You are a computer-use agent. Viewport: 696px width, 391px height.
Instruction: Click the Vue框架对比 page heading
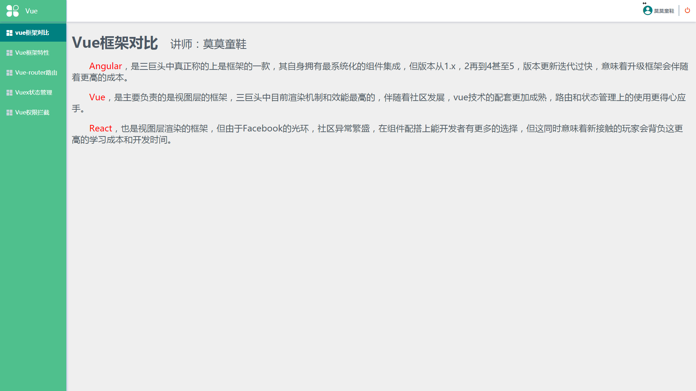click(x=115, y=43)
